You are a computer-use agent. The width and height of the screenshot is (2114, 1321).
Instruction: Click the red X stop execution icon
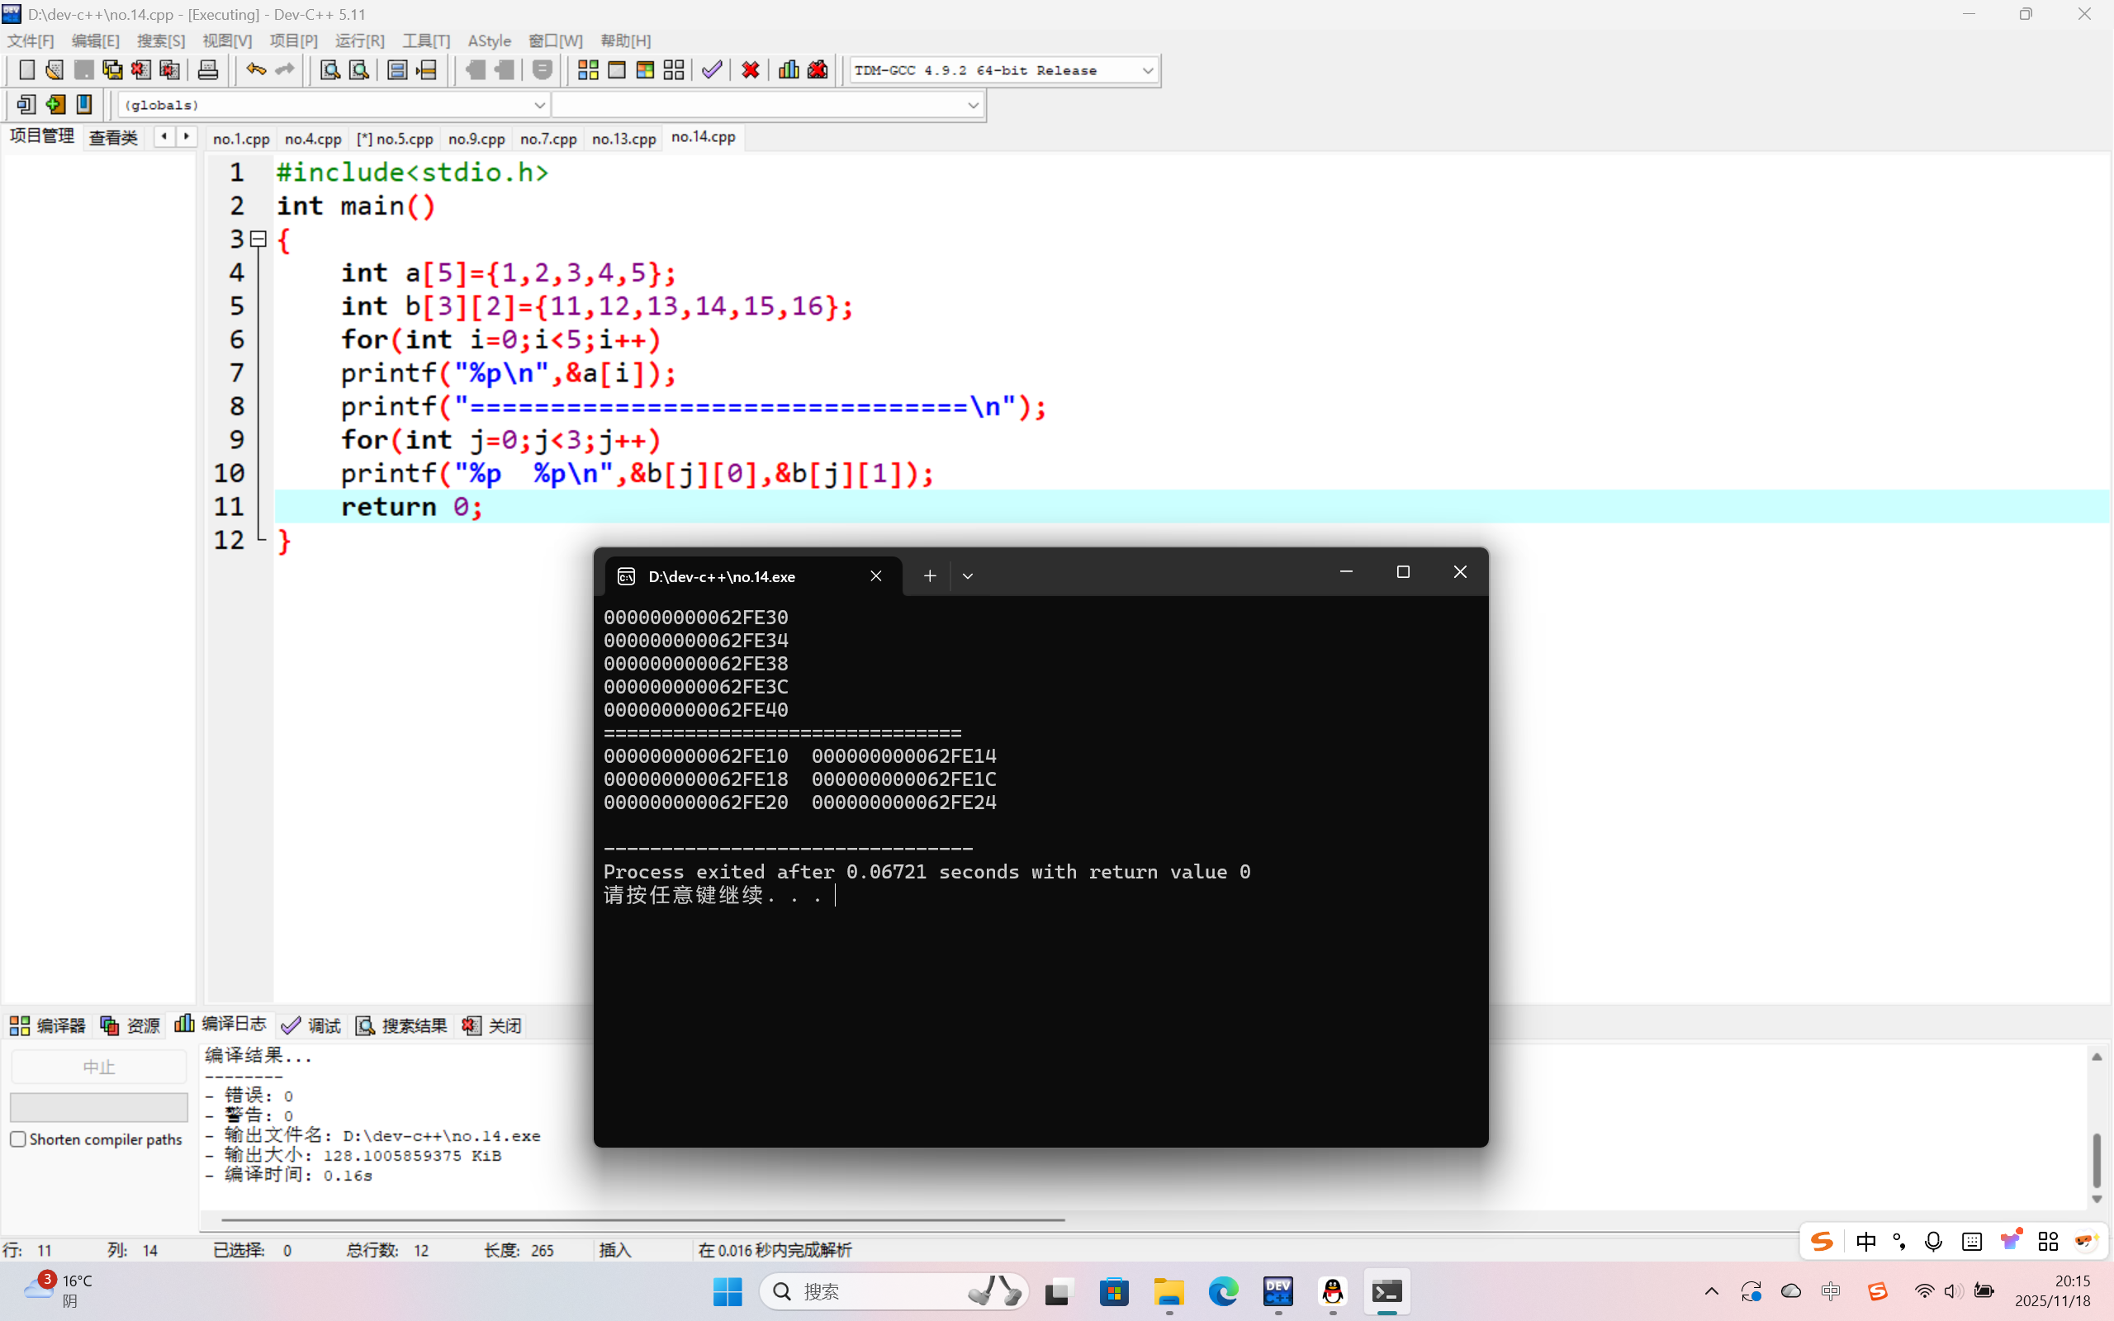pyautogui.click(x=750, y=70)
